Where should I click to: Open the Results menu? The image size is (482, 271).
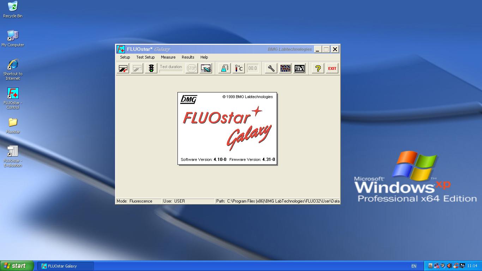coord(188,57)
